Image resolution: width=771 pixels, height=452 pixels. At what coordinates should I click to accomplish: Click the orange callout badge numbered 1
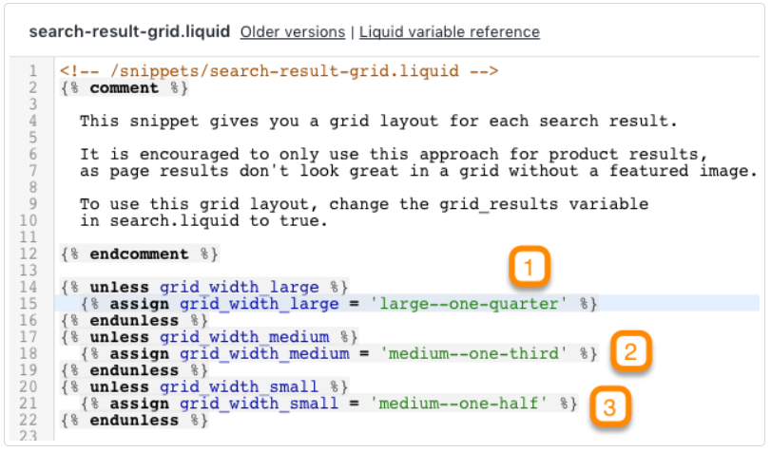[530, 267]
